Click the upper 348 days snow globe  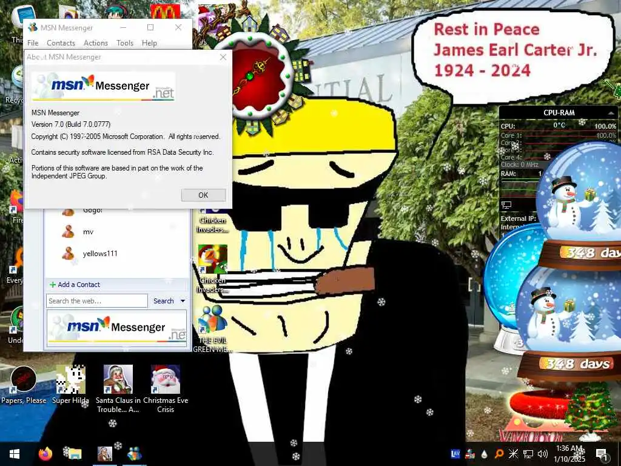click(x=578, y=206)
